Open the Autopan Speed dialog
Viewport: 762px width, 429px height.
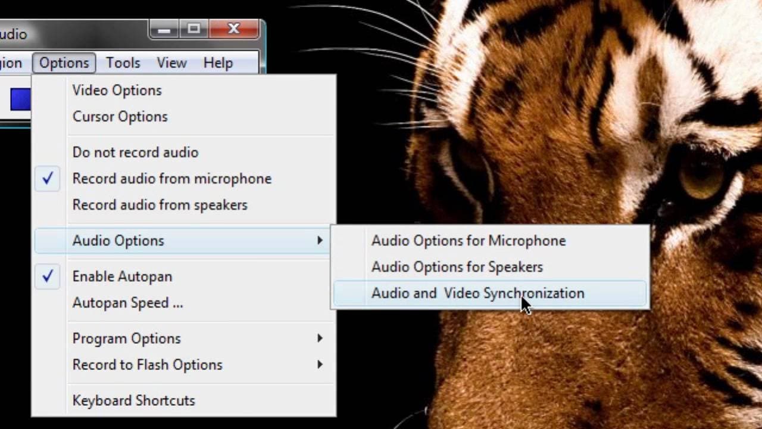pos(127,303)
